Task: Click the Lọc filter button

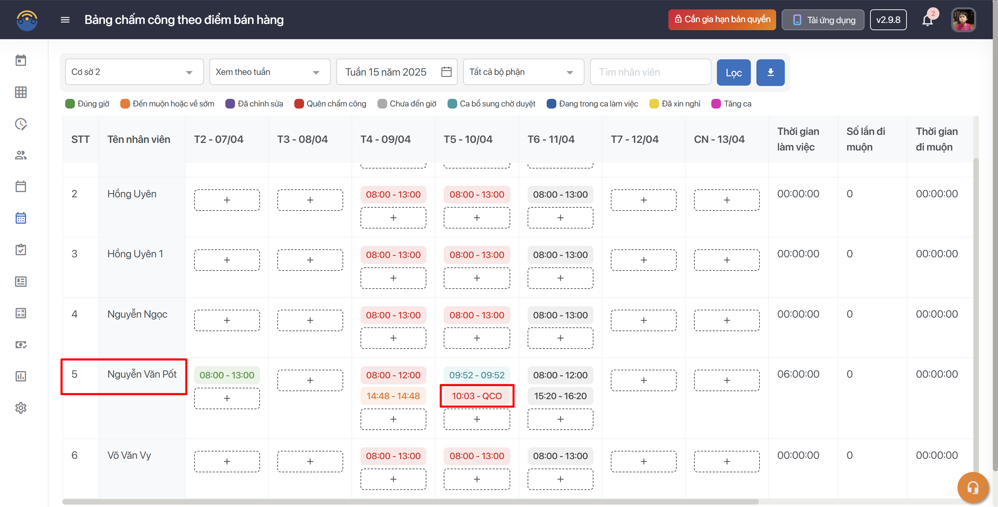Action: pos(734,72)
